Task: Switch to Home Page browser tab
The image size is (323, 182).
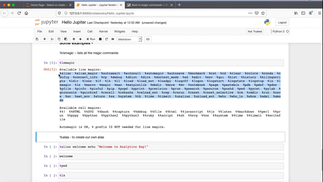Action: coord(48,5)
